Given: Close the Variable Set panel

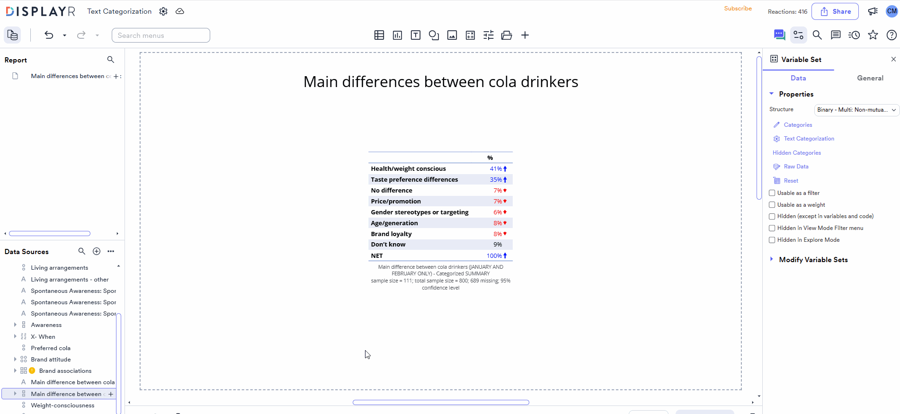Looking at the screenshot, I should pos(893,59).
